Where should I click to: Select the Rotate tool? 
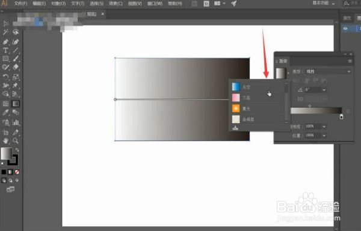click(x=5, y=77)
